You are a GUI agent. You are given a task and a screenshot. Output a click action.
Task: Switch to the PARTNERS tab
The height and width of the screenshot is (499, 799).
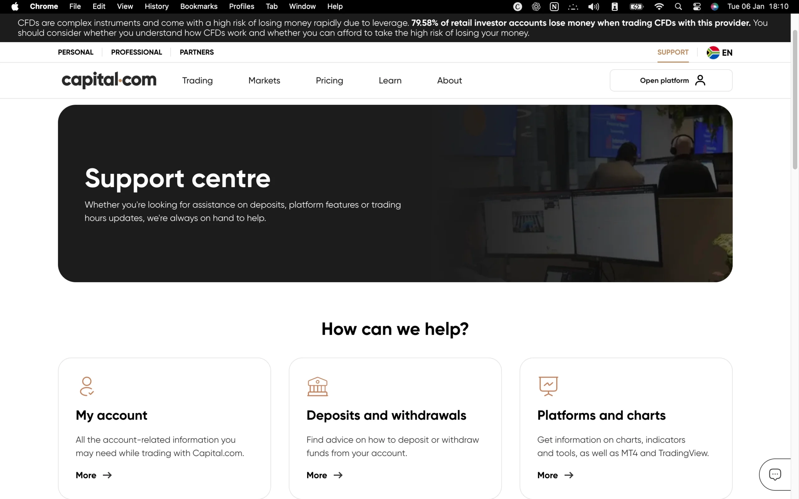click(x=196, y=52)
